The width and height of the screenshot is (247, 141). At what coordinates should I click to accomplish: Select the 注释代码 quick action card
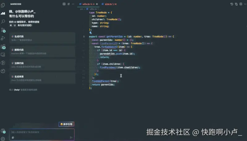pos(42,65)
